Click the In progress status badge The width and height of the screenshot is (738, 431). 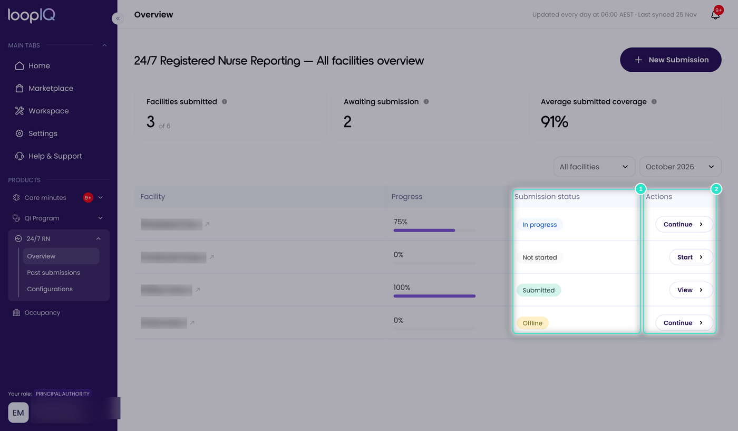click(540, 225)
